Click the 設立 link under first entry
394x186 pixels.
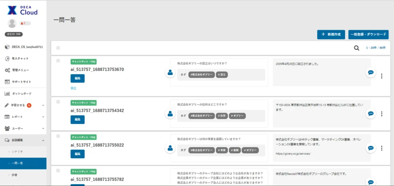73,88
